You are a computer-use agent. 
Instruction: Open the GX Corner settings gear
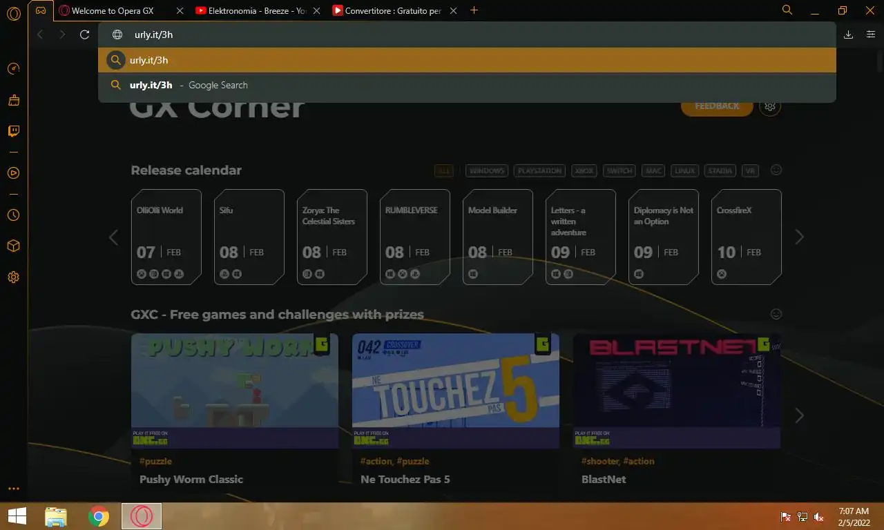pos(770,106)
